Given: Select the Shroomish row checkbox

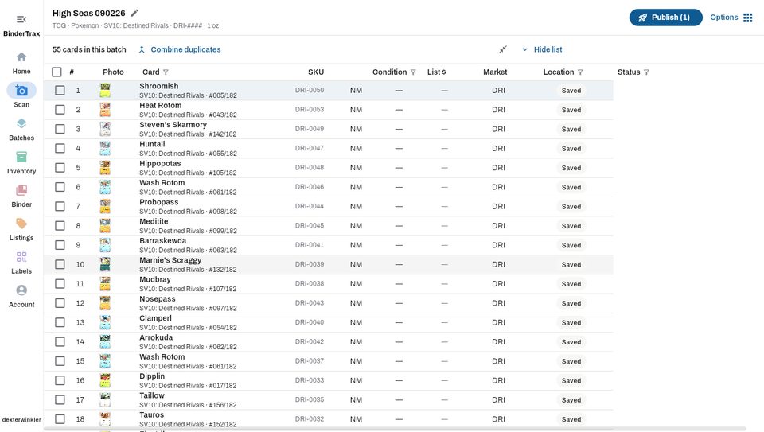Looking at the screenshot, I should pos(60,90).
